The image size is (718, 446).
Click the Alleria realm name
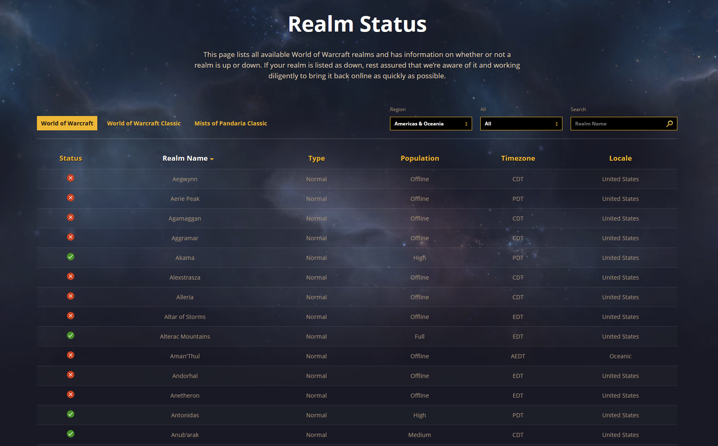pos(185,297)
